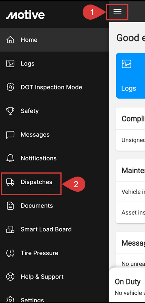The height and width of the screenshot is (303, 145).
Task: Click the Dispatches truck icon
Action: click(10, 182)
